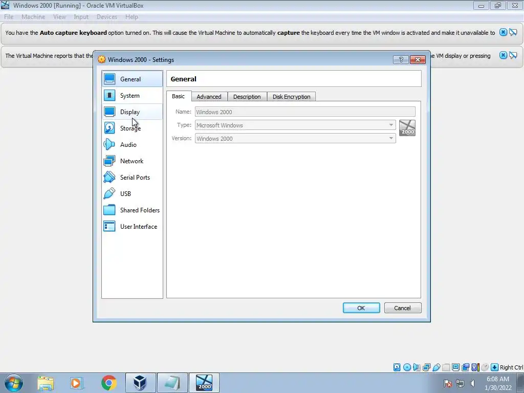Click the USB devices status icon
The image size is (524, 393).
click(x=436, y=367)
